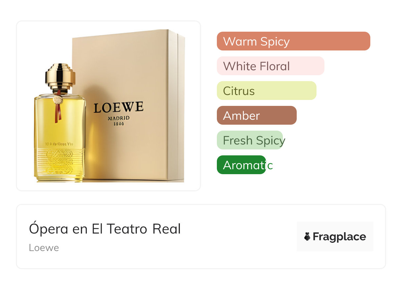The height and width of the screenshot is (285, 402).
Task: Open the Ópera en El Teatro Real title
Action: tap(105, 229)
